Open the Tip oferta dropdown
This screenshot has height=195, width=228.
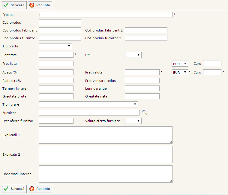55,46
